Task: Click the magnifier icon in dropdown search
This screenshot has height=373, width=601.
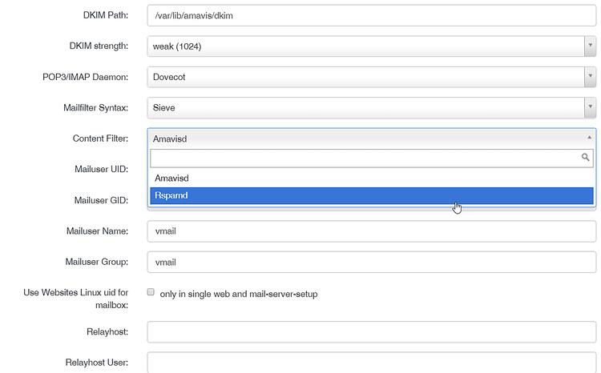Action: pos(586,158)
